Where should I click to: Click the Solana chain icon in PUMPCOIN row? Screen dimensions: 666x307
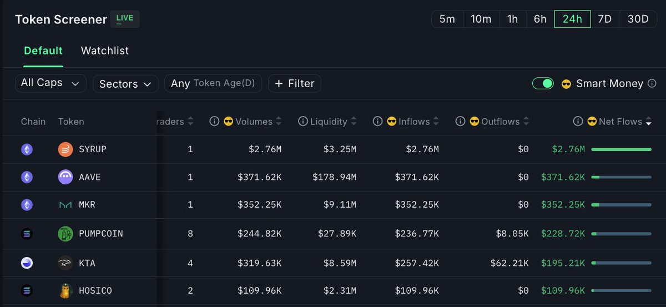[27, 234]
